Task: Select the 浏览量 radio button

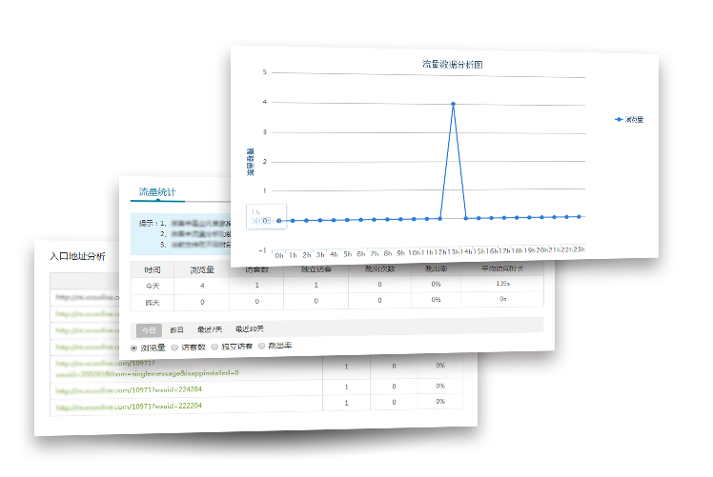Action: point(134,348)
